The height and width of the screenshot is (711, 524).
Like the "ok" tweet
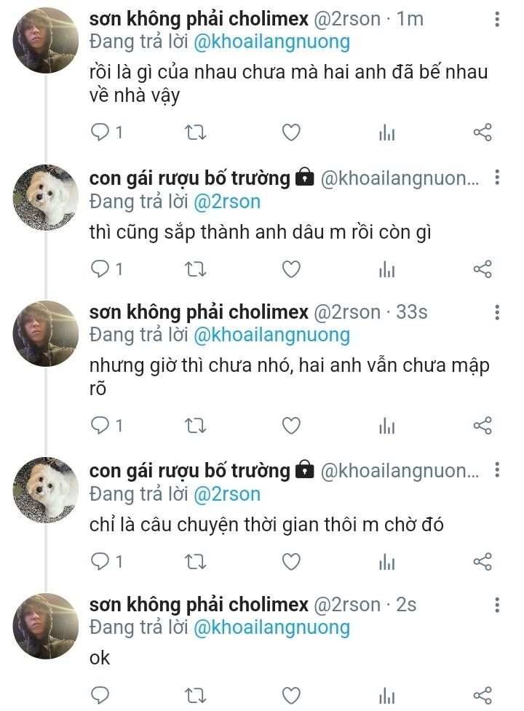(x=291, y=695)
